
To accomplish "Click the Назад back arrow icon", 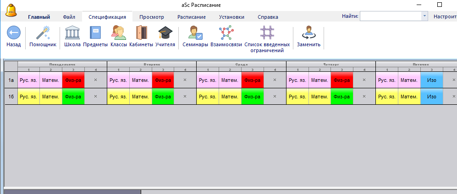I will [13, 33].
